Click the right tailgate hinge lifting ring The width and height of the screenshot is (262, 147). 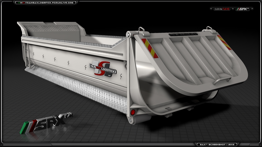[x=208, y=29]
